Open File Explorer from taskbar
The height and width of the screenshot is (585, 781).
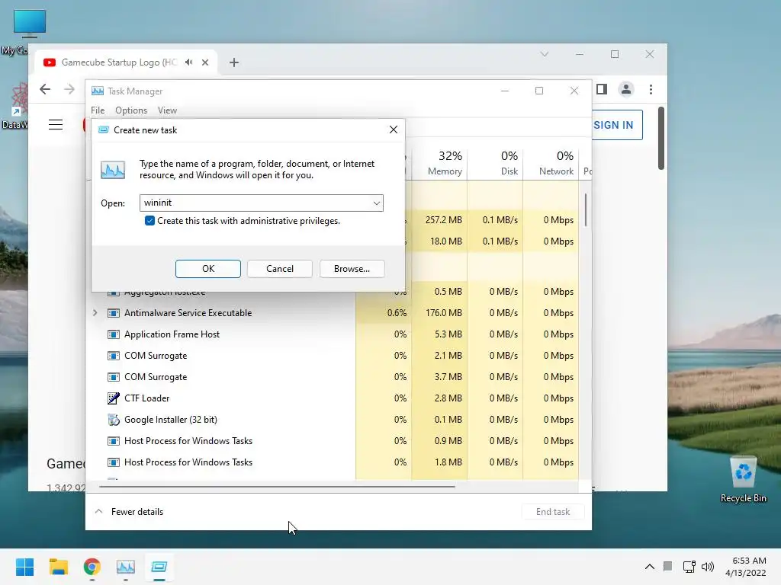click(x=58, y=567)
